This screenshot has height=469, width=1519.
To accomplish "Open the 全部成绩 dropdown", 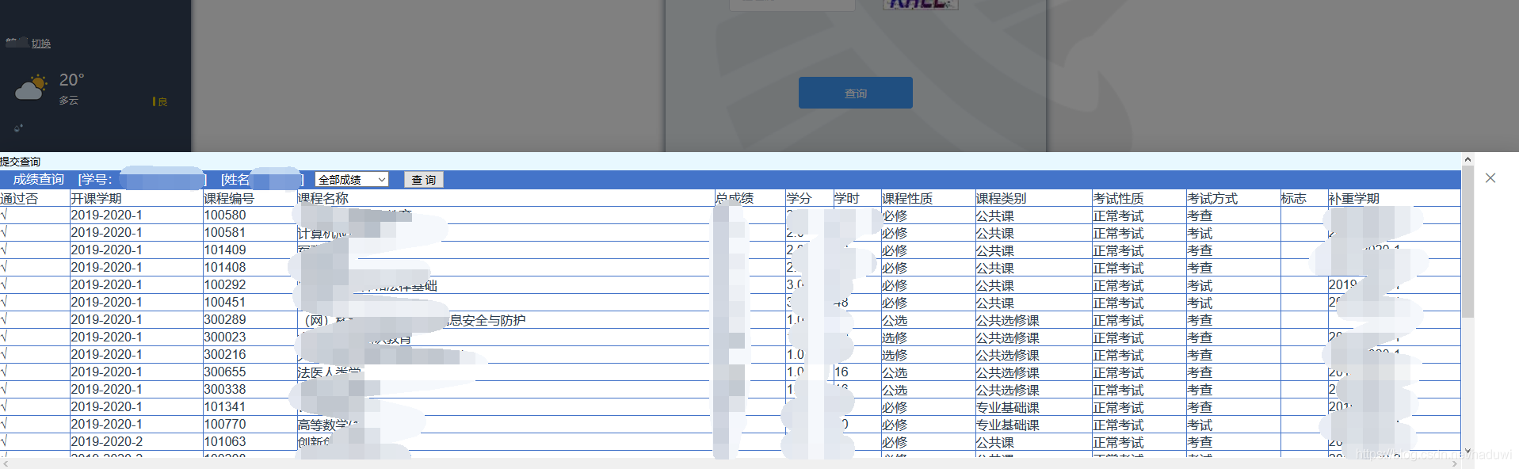I will tap(351, 180).
